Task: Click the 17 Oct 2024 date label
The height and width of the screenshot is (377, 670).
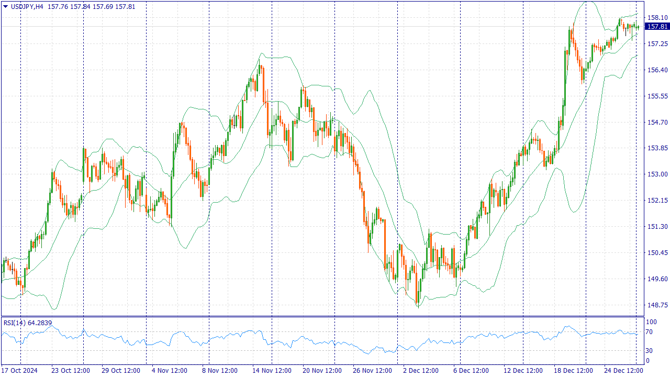Action: click(x=19, y=371)
